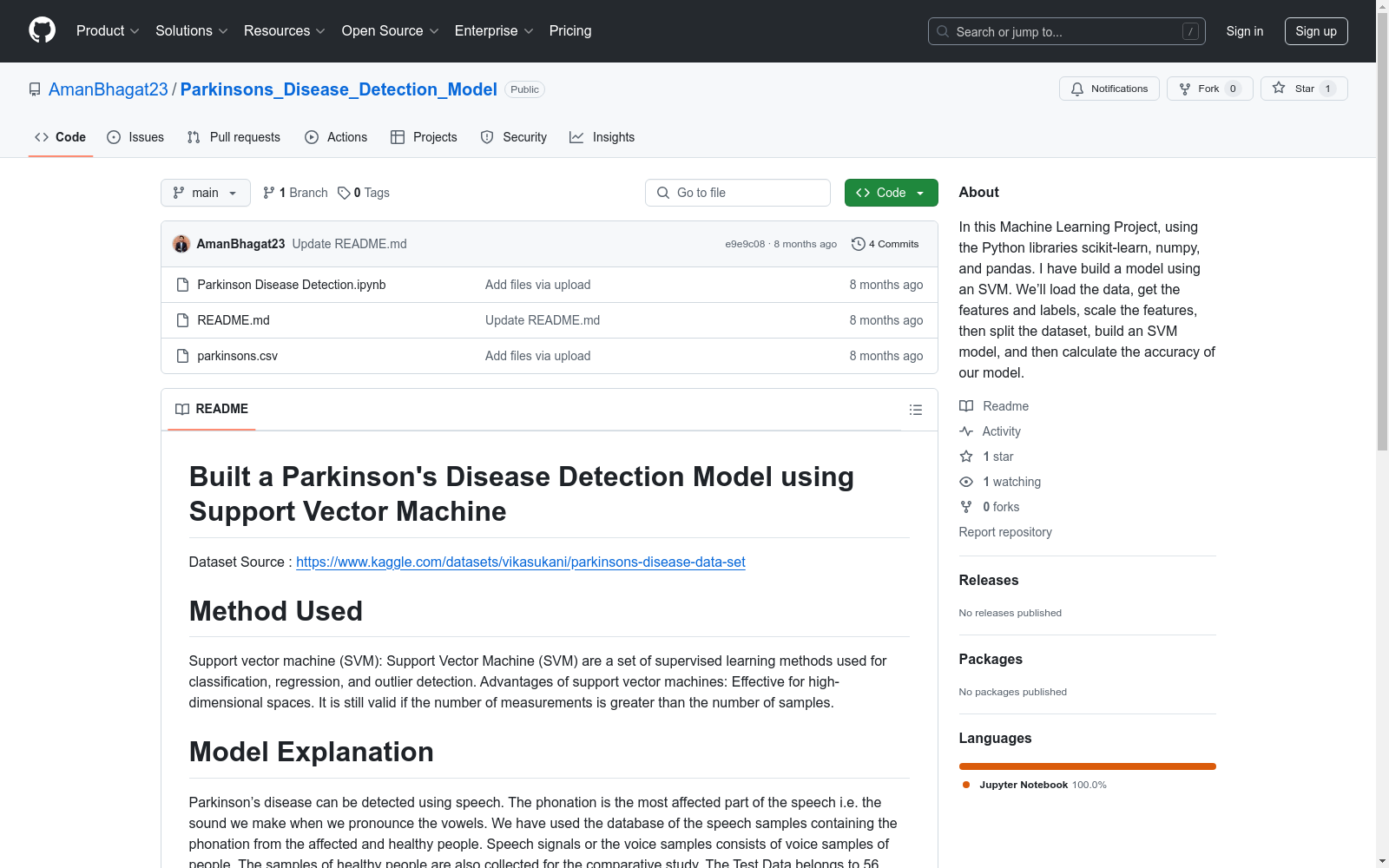This screenshot has height=868, width=1389.
Task: Open the Releases section heading
Action: click(989, 580)
